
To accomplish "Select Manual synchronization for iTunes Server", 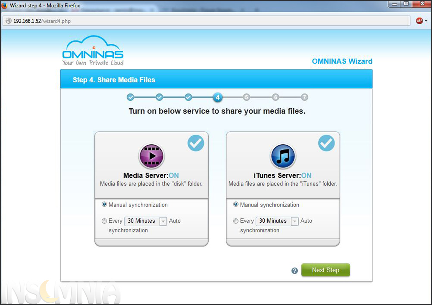I will tap(236, 204).
